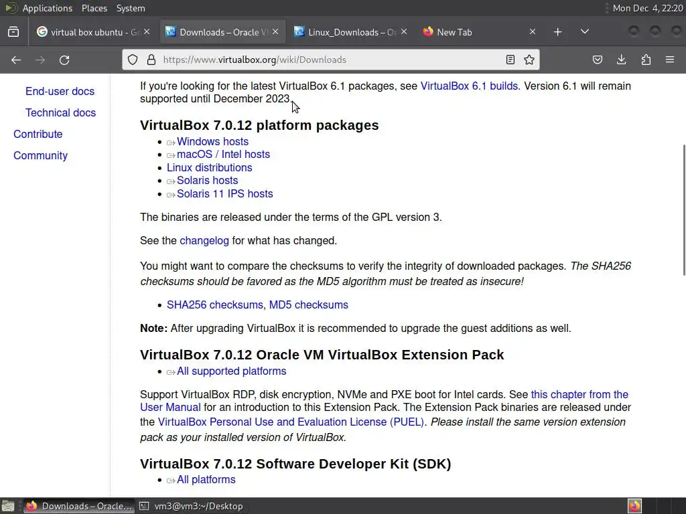The image size is (686, 514).
Task: Open the changelog link
Action: (204, 241)
